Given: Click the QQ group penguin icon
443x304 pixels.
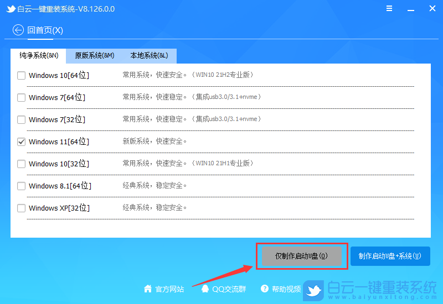Looking at the screenshot, I should click(x=205, y=289).
